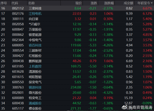Click the 名称 column header

click(32, 3)
